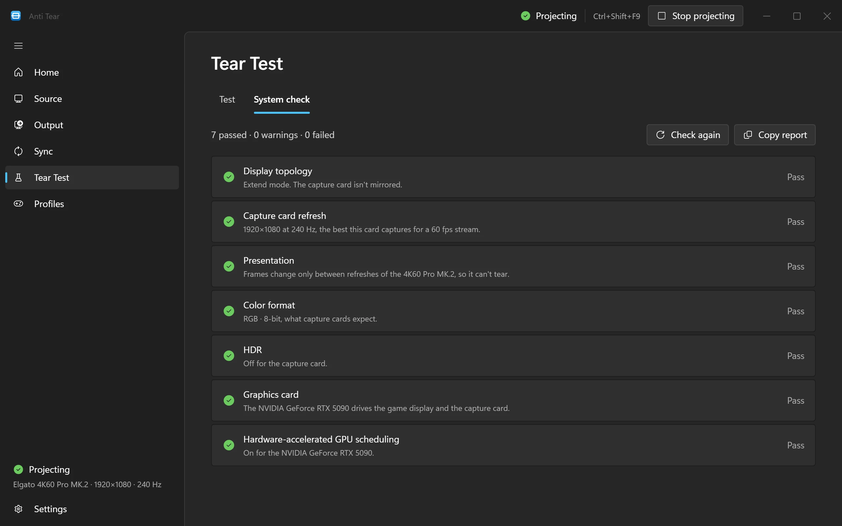Go to the Source section

pos(92,99)
